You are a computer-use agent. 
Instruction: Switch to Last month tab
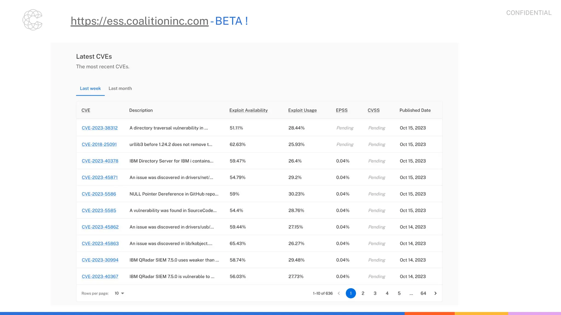(x=120, y=88)
